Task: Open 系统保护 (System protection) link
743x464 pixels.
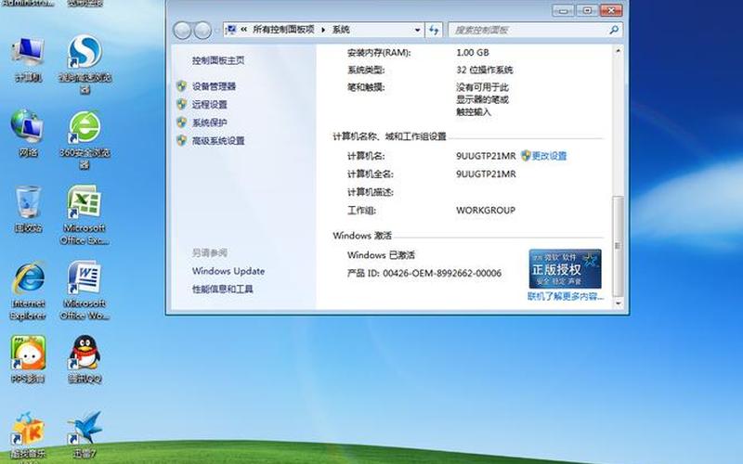Action: click(x=210, y=122)
